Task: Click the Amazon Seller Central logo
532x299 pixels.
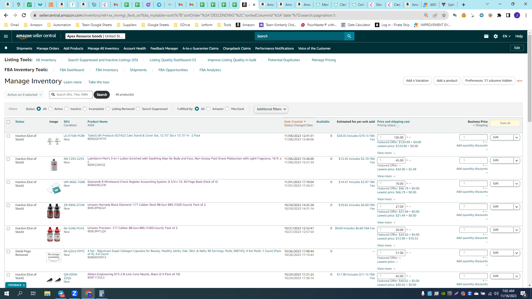Action: click(36, 36)
